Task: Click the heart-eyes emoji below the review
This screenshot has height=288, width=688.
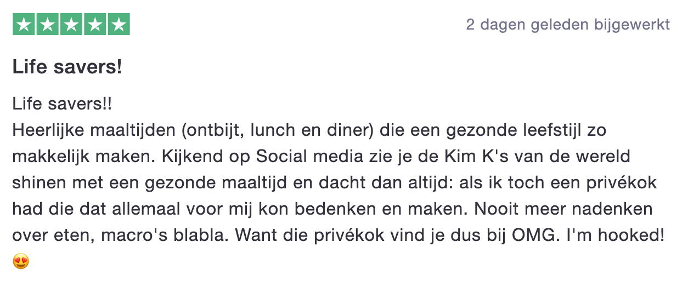Action: pos(20,262)
